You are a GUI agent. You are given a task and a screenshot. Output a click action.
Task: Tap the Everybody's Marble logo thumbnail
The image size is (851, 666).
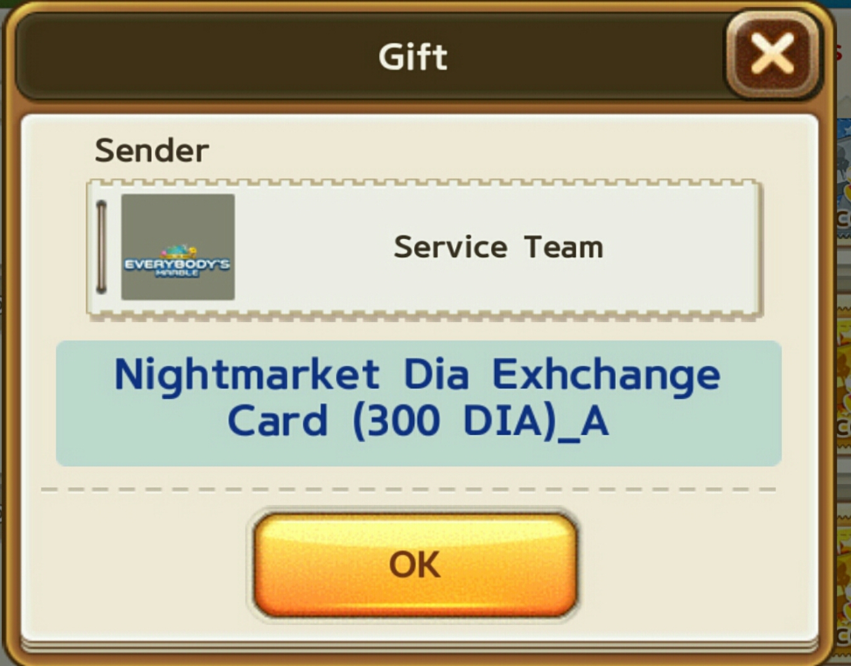(x=178, y=247)
